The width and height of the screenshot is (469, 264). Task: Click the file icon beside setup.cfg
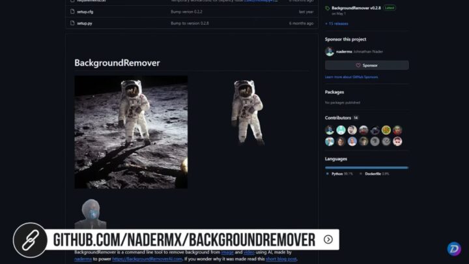(x=72, y=11)
